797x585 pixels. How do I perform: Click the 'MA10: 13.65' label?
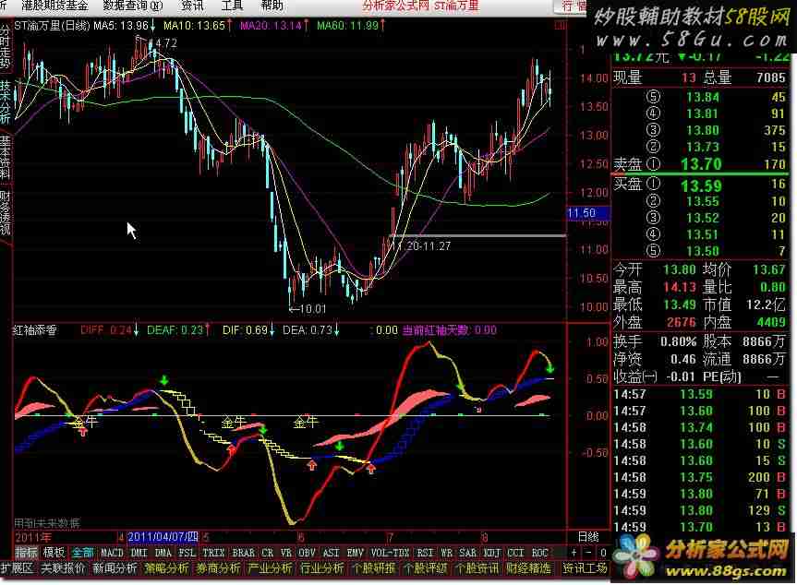point(194,26)
